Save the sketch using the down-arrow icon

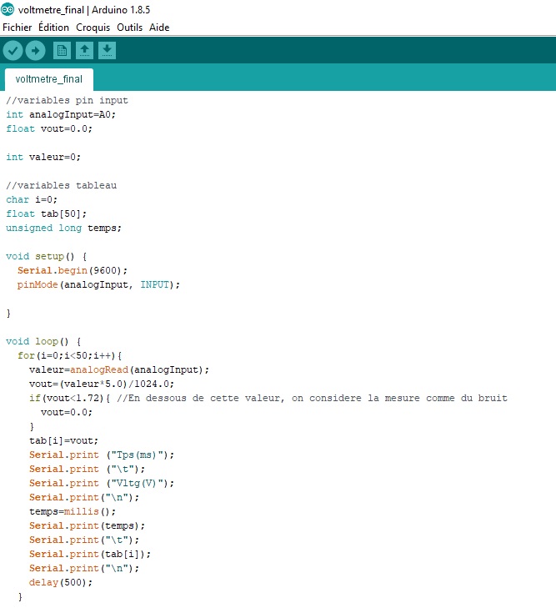point(107,51)
